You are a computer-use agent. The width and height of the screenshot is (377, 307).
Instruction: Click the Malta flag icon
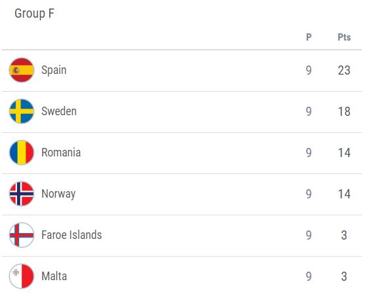click(22, 276)
